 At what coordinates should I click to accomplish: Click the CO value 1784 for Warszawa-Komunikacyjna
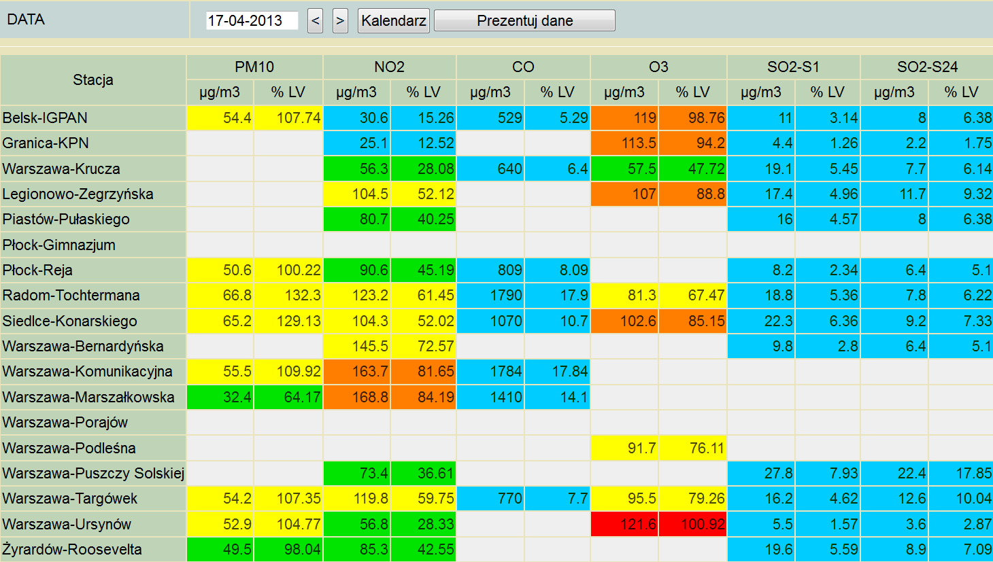coord(490,371)
